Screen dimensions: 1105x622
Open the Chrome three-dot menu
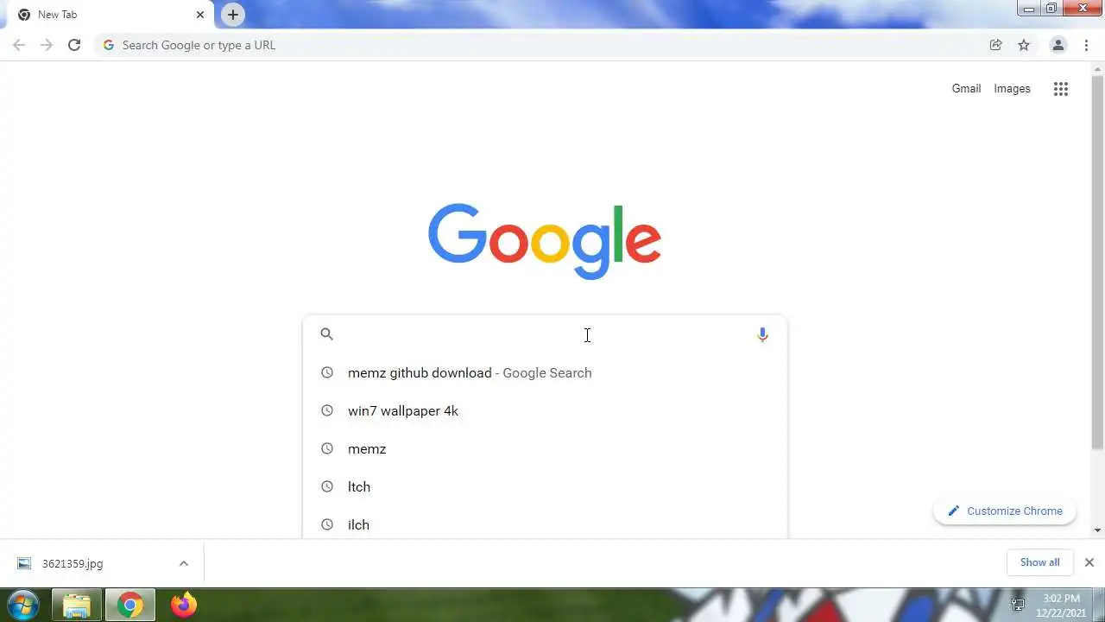1086,45
